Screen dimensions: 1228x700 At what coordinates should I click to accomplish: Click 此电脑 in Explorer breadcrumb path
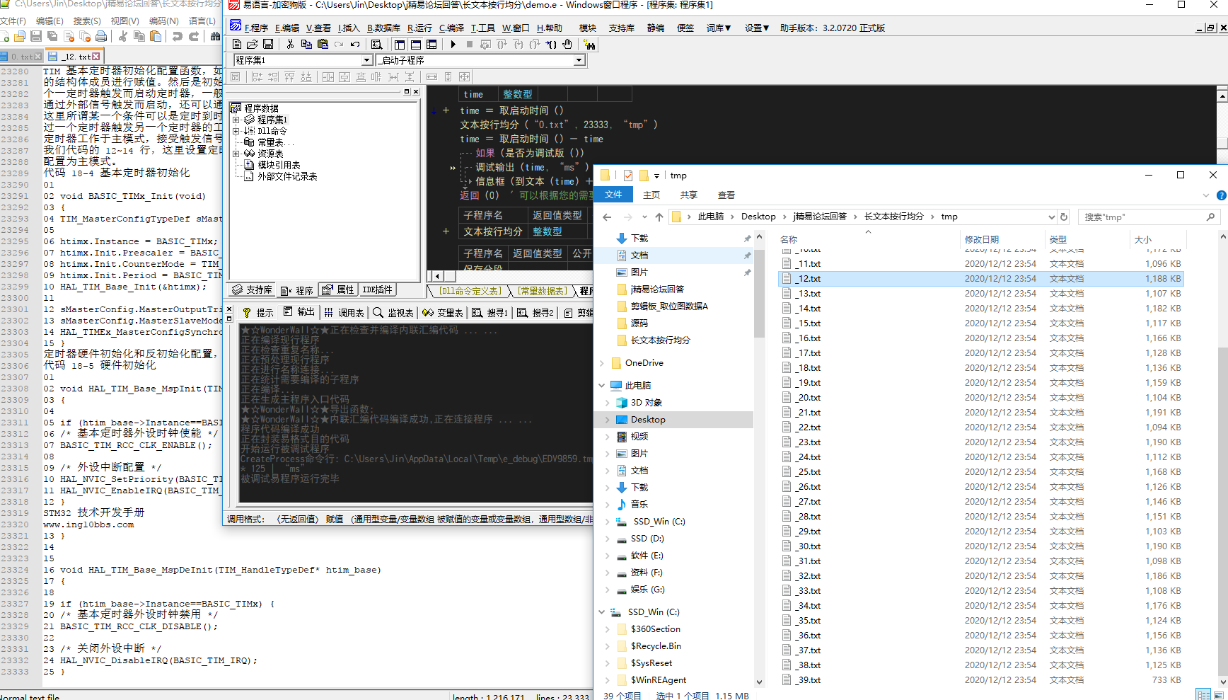click(x=711, y=217)
